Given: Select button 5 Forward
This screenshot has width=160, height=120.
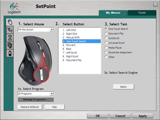Looking at the screenshot, I should pos(82,45).
